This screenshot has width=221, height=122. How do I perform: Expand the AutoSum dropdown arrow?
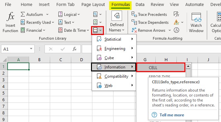[x=47, y=15]
